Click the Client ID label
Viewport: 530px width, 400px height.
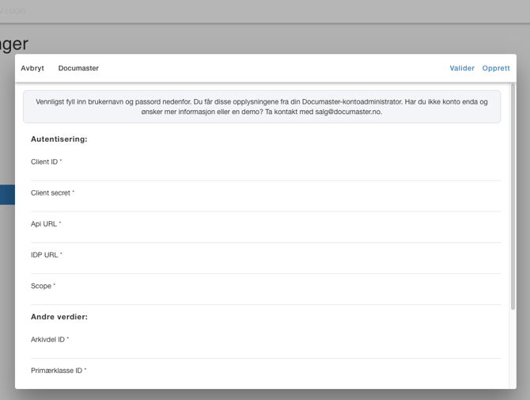pyautogui.click(x=46, y=162)
